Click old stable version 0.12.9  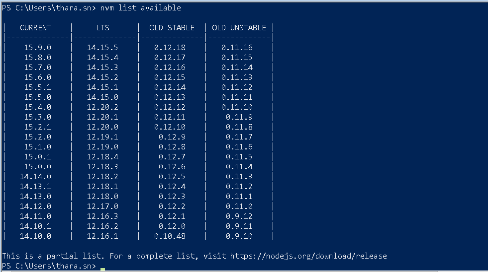[172, 137]
